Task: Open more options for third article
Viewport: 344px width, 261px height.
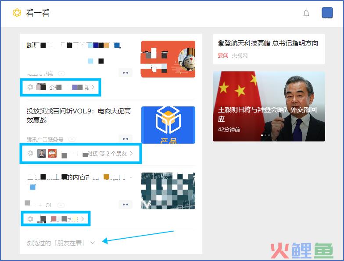Action: click(125, 205)
